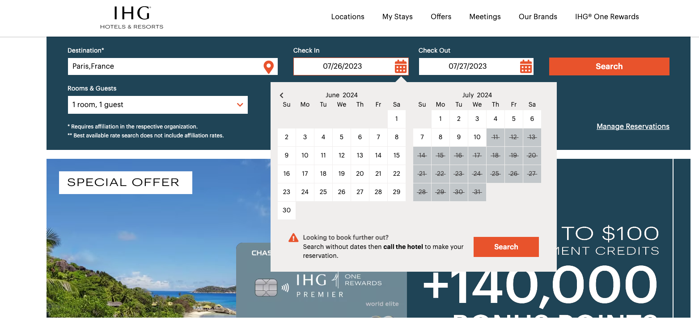Select IHG One Rewards in the navigation
This screenshot has width=699, height=323.
coord(607,17)
